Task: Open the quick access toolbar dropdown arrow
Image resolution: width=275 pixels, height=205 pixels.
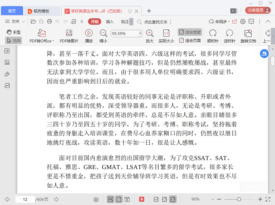Action: (82, 22)
